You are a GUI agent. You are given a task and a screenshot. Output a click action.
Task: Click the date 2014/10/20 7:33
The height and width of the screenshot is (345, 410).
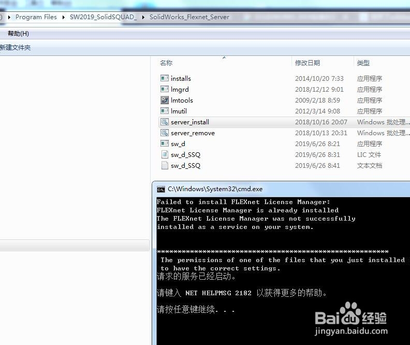319,78
